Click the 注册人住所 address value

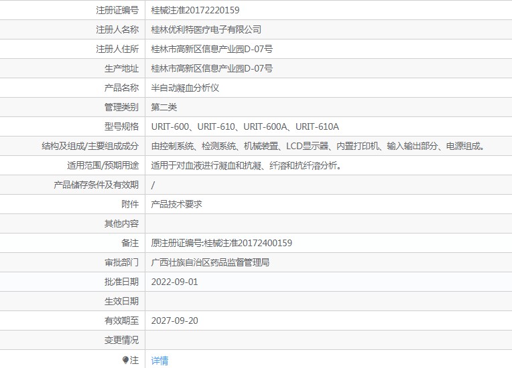[212, 49]
